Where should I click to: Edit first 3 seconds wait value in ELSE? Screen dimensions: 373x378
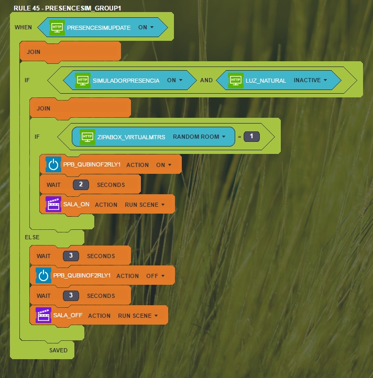point(71,256)
